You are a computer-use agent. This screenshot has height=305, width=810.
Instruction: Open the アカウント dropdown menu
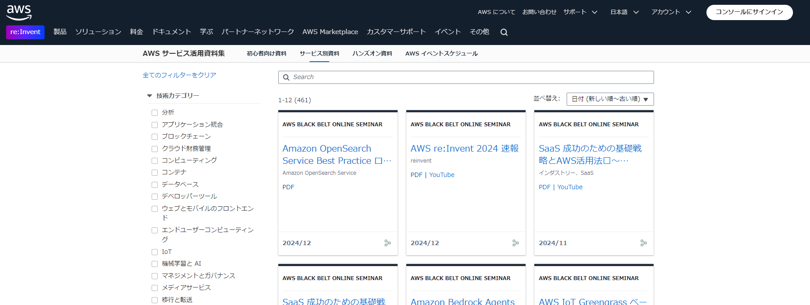click(x=671, y=12)
